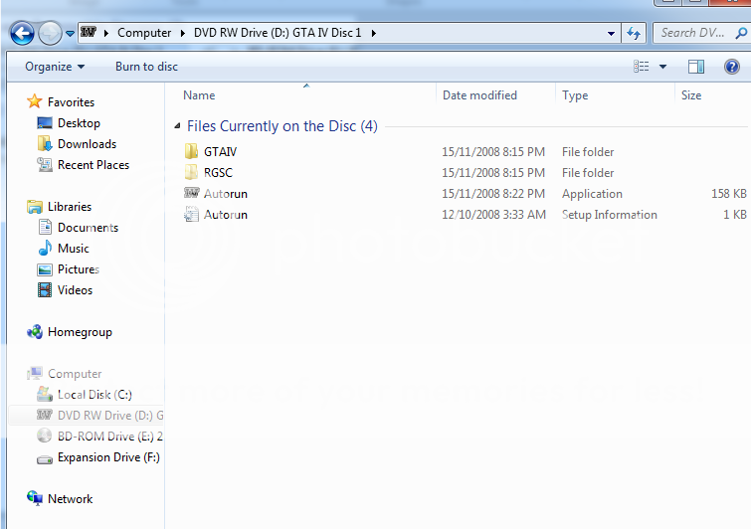This screenshot has height=529, width=751.
Task: Click Computer in the address breadcrumb
Action: (144, 33)
